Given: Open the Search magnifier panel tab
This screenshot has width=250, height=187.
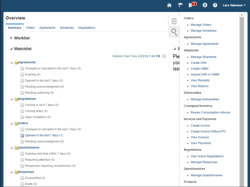Looking at the screenshot, I should tap(174, 32).
